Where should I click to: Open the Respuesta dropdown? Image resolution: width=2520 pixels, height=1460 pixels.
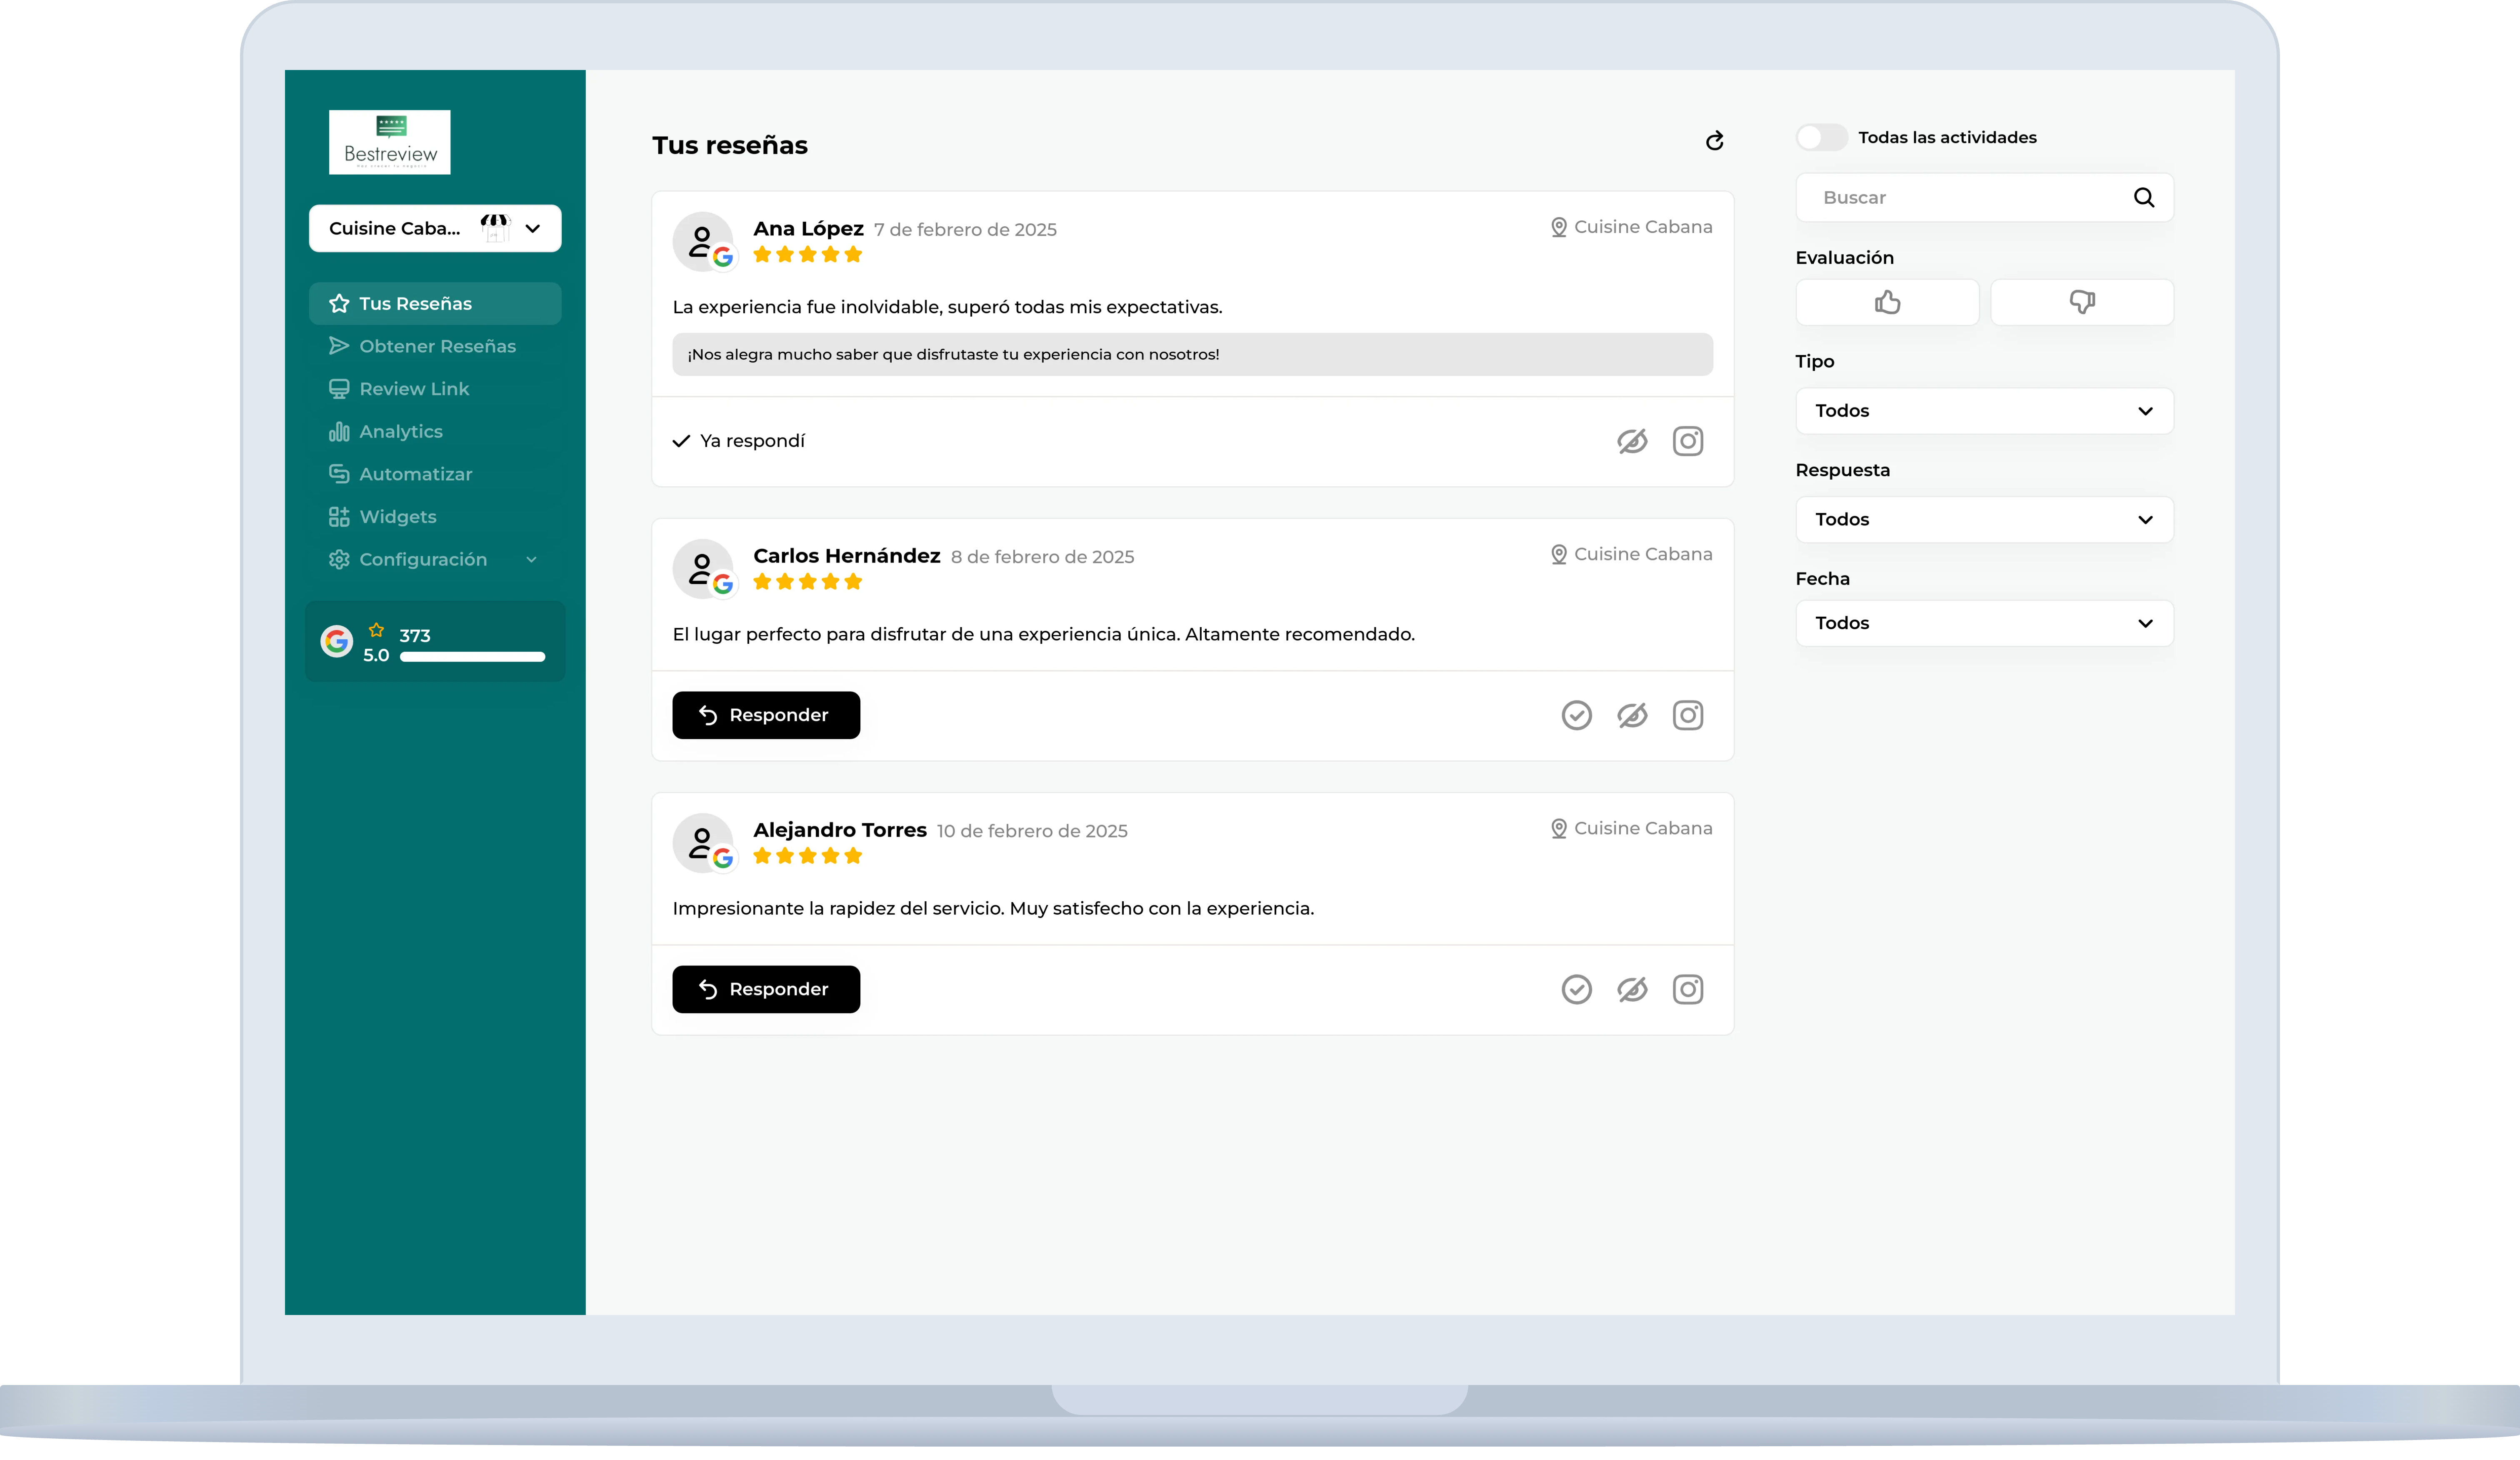[x=1984, y=520]
